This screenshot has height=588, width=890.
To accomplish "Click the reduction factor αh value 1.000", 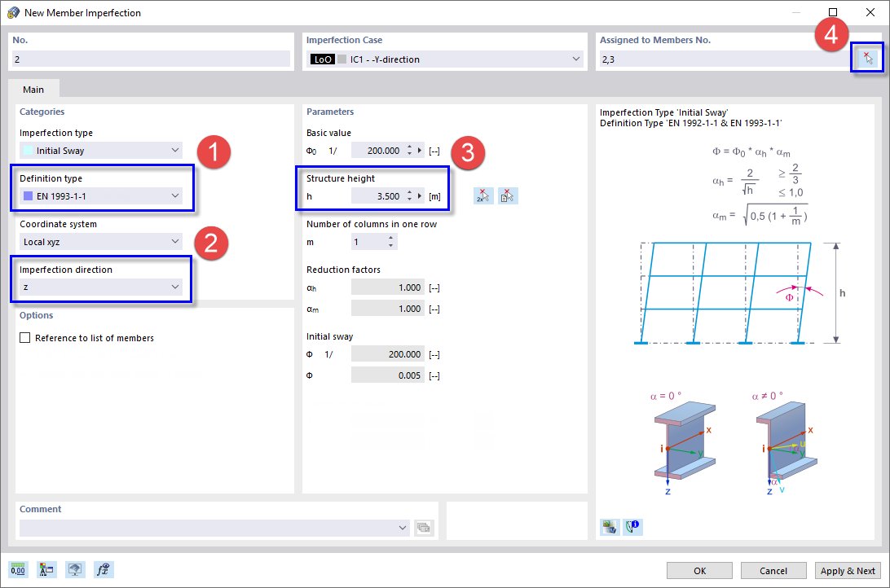I will point(388,287).
